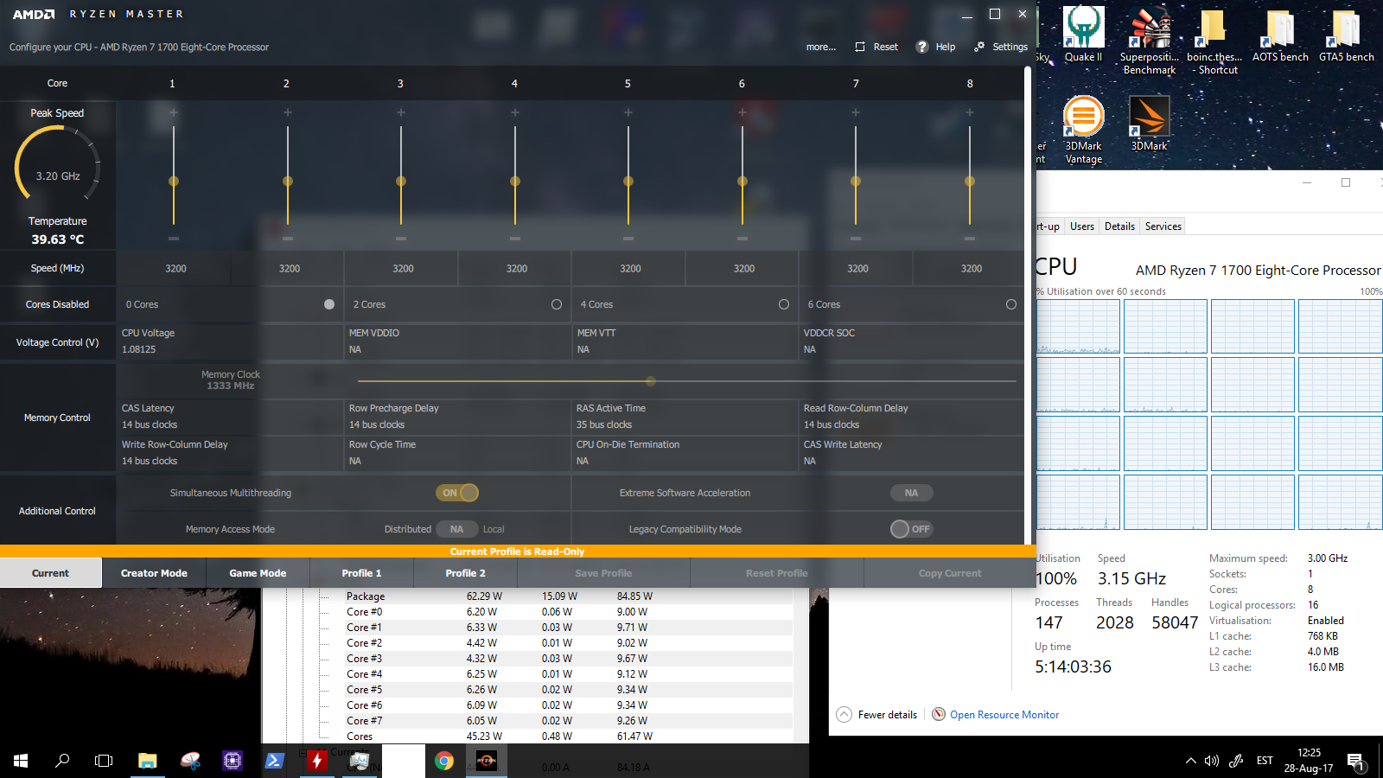This screenshot has height=778, width=1383.
Task: Open boinc shortcut folder on desktop
Action: click(1214, 41)
